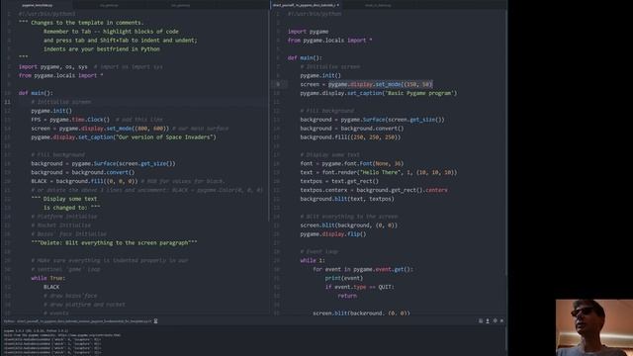This screenshot has width=633, height=356.
Task: Click the 'screen.get_size()' Surface line in the left editor
Action: (103, 163)
